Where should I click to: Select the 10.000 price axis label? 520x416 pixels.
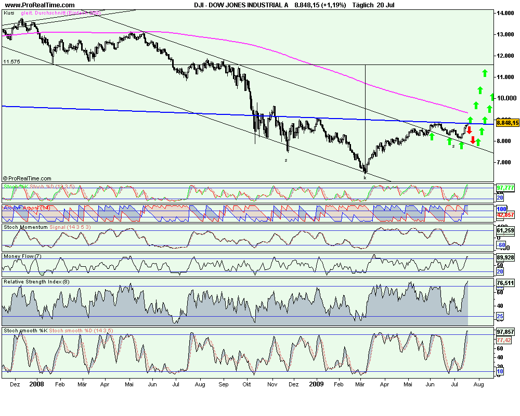(506, 98)
